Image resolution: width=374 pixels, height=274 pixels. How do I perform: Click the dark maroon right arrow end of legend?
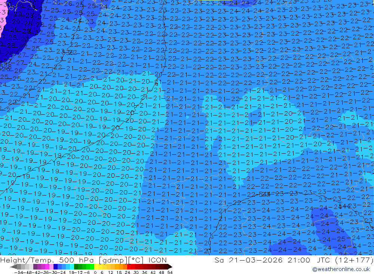(x=170, y=267)
